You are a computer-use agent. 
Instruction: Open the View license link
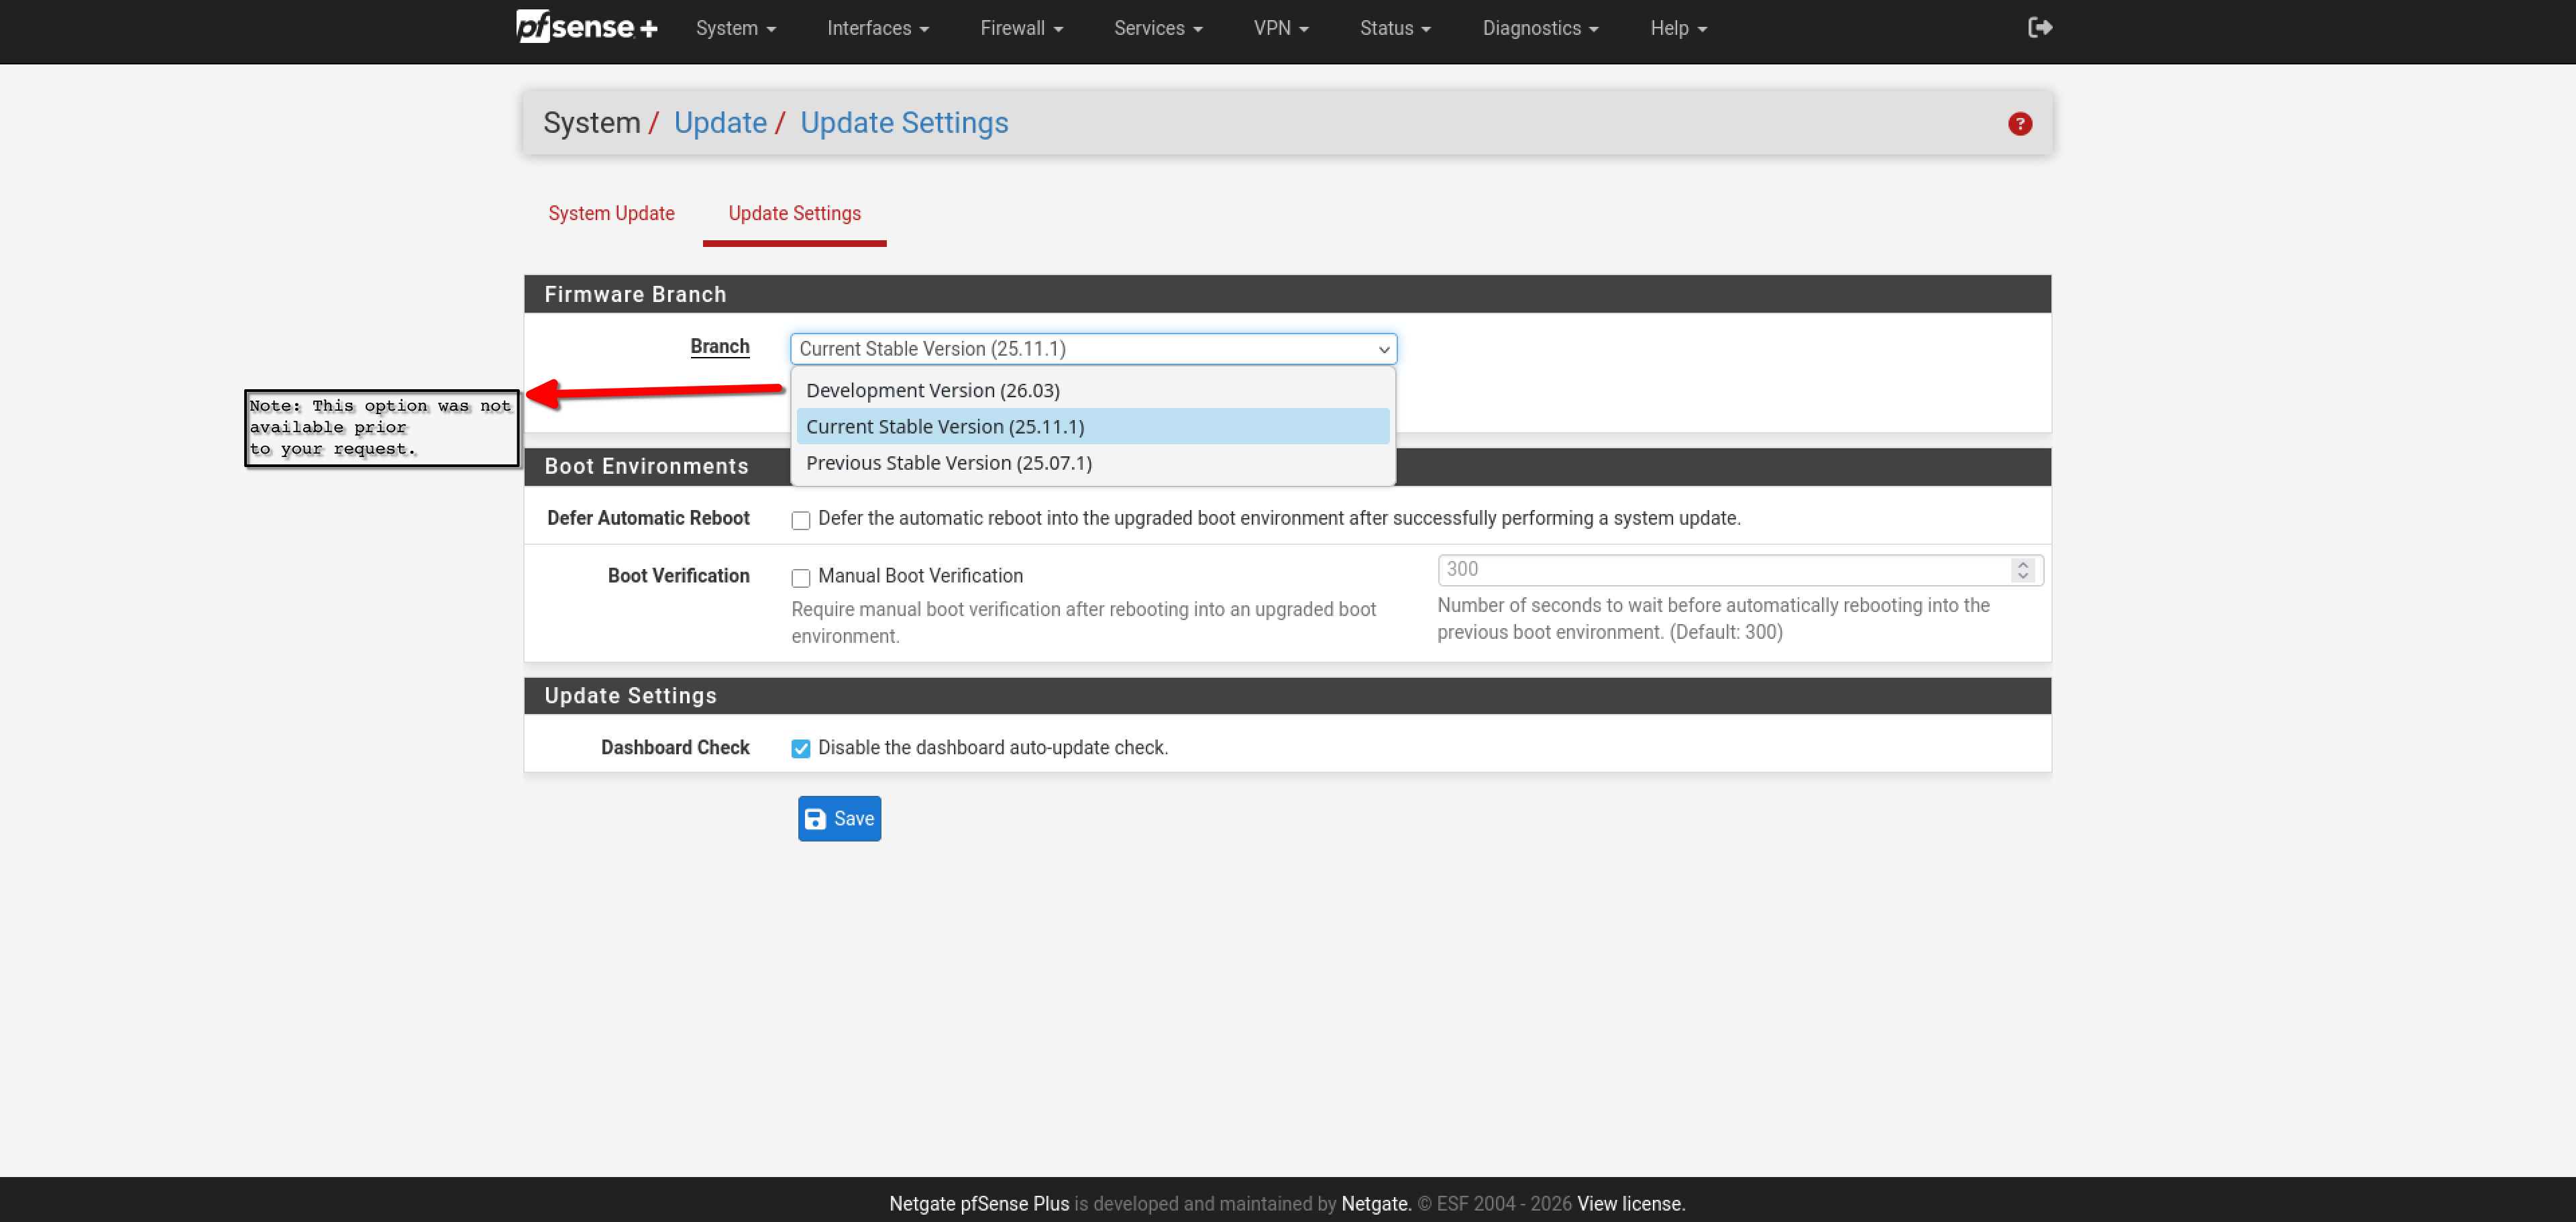click(x=1630, y=1203)
